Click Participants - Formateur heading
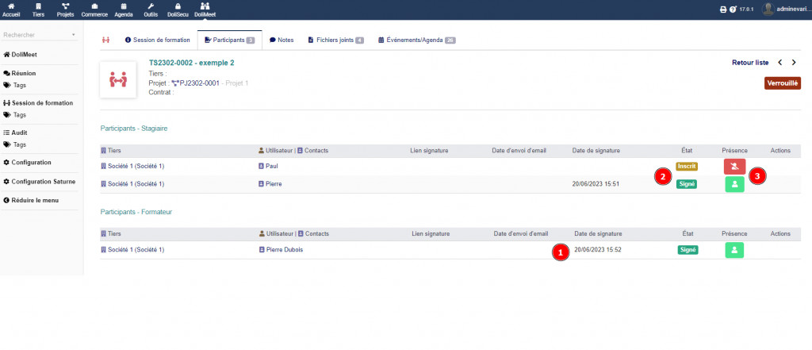Screen dimensions: 812x350 click(136, 212)
